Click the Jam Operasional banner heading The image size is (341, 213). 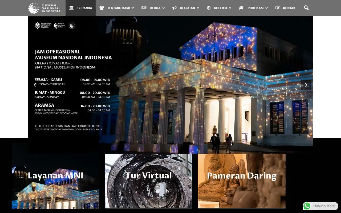click(x=73, y=55)
